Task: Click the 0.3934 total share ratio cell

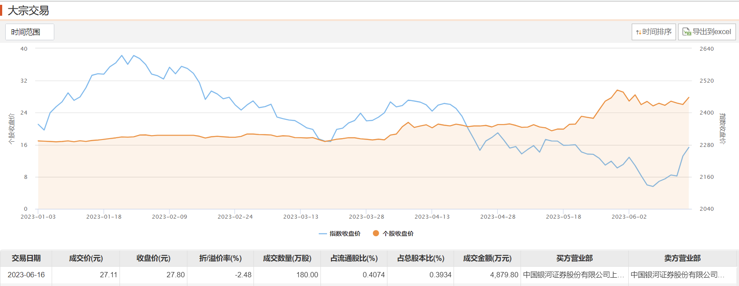Action: pyautogui.click(x=420, y=275)
